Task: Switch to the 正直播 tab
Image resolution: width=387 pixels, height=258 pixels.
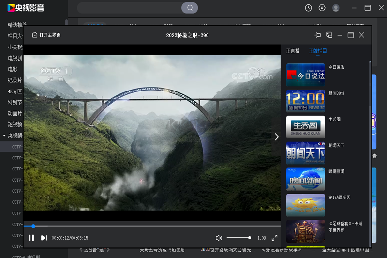Action: (x=293, y=51)
